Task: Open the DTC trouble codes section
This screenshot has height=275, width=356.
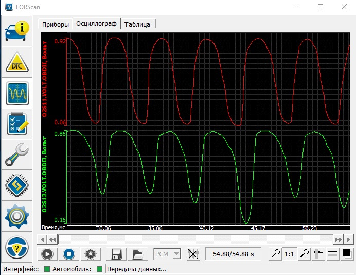Action: coord(16,63)
